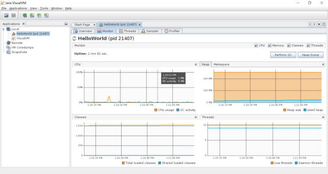Click the orange CPU usage legend swatch
The height and width of the screenshot is (174, 328).
(156, 110)
